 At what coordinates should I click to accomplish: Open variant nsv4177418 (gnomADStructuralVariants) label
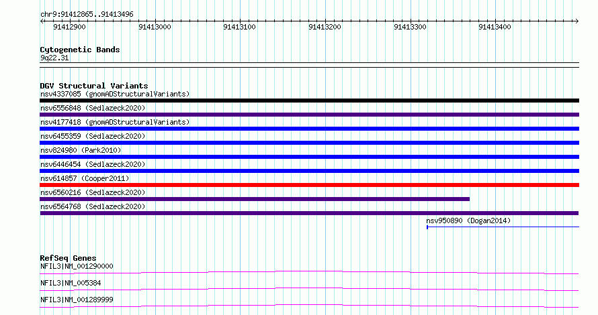[115, 122]
